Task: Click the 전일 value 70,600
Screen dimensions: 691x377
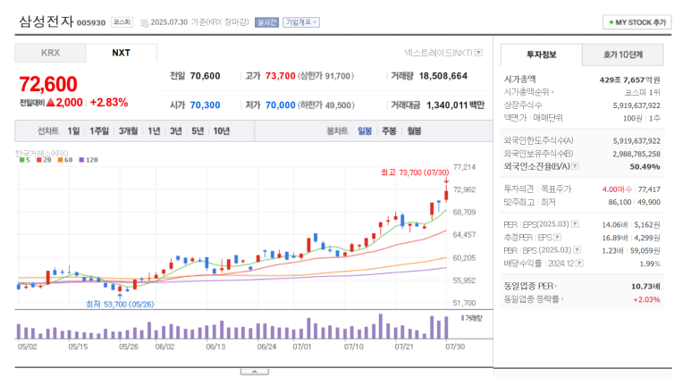Action: (205, 76)
